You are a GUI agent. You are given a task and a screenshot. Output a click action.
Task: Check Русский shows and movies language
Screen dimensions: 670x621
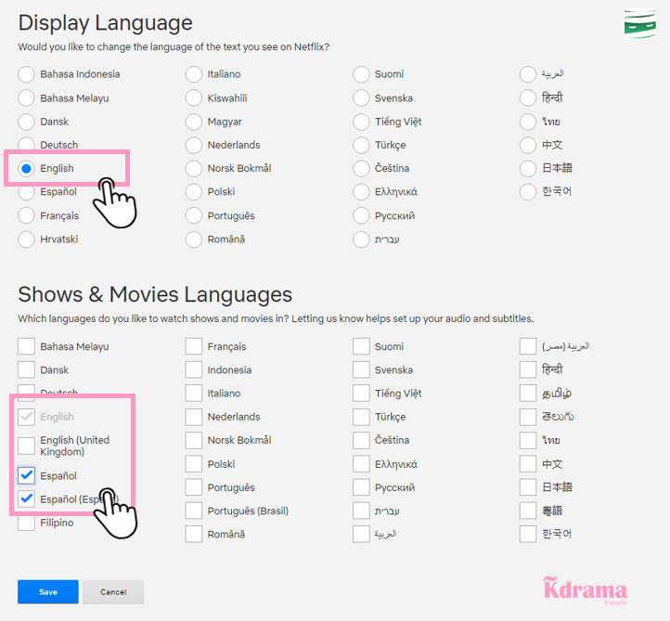[x=361, y=487]
